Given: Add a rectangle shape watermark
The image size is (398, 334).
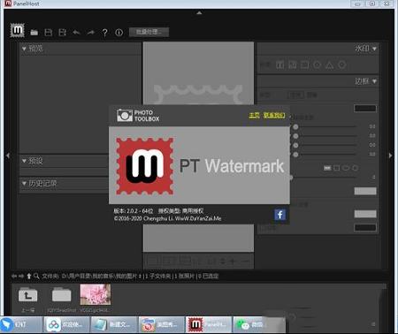Looking at the screenshot, I should pyautogui.click(x=305, y=65).
